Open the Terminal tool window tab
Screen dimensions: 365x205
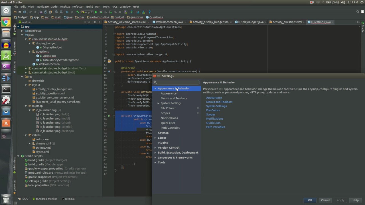pos(68,199)
